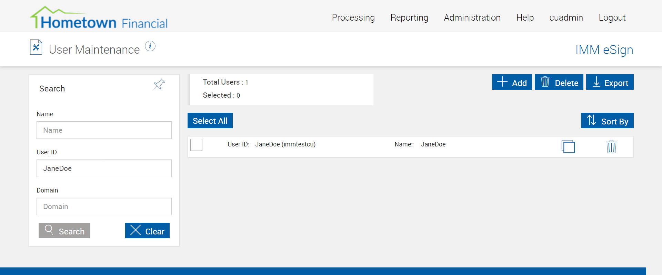Click the copy icon for the JaneDoe user
662x275 pixels.
pyautogui.click(x=568, y=146)
